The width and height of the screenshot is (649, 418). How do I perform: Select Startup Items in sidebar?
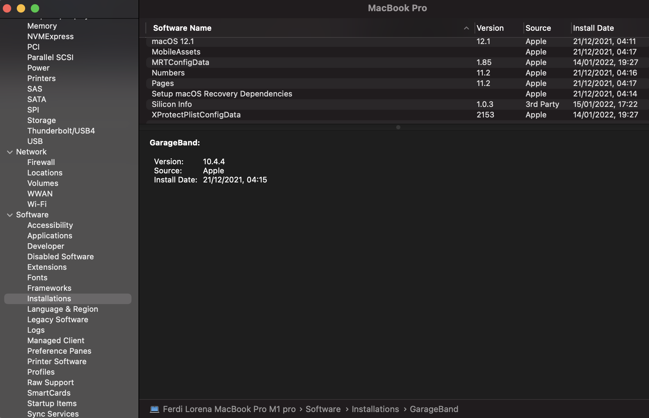(x=52, y=404)
